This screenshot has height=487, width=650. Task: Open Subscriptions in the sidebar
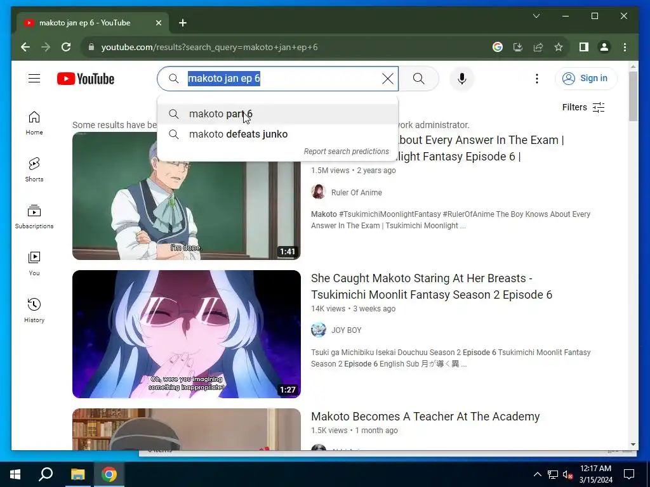tap(34, 217)
